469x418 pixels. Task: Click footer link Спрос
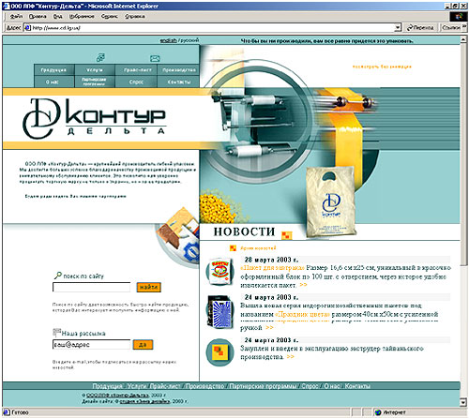point(310,386)
